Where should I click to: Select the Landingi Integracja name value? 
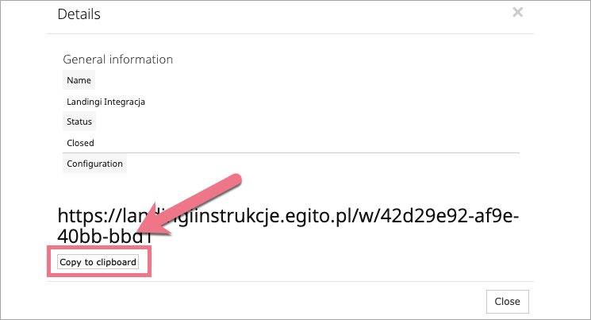[x=106, y=102]
